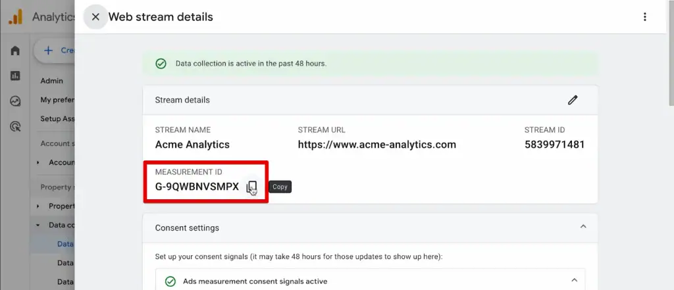
Task: Collapse the Consent settings section
Action: 583,227
